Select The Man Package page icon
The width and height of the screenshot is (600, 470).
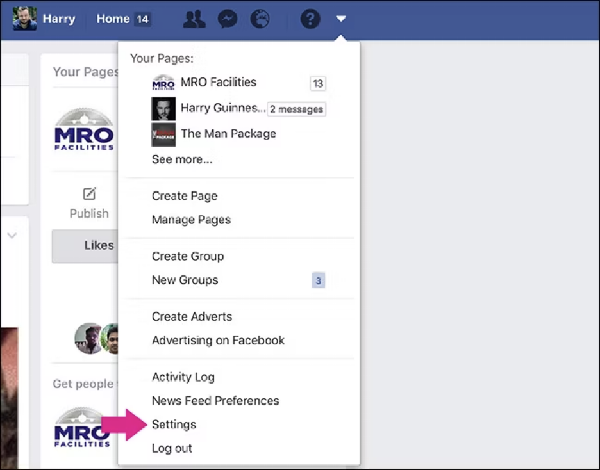[163, 134]
